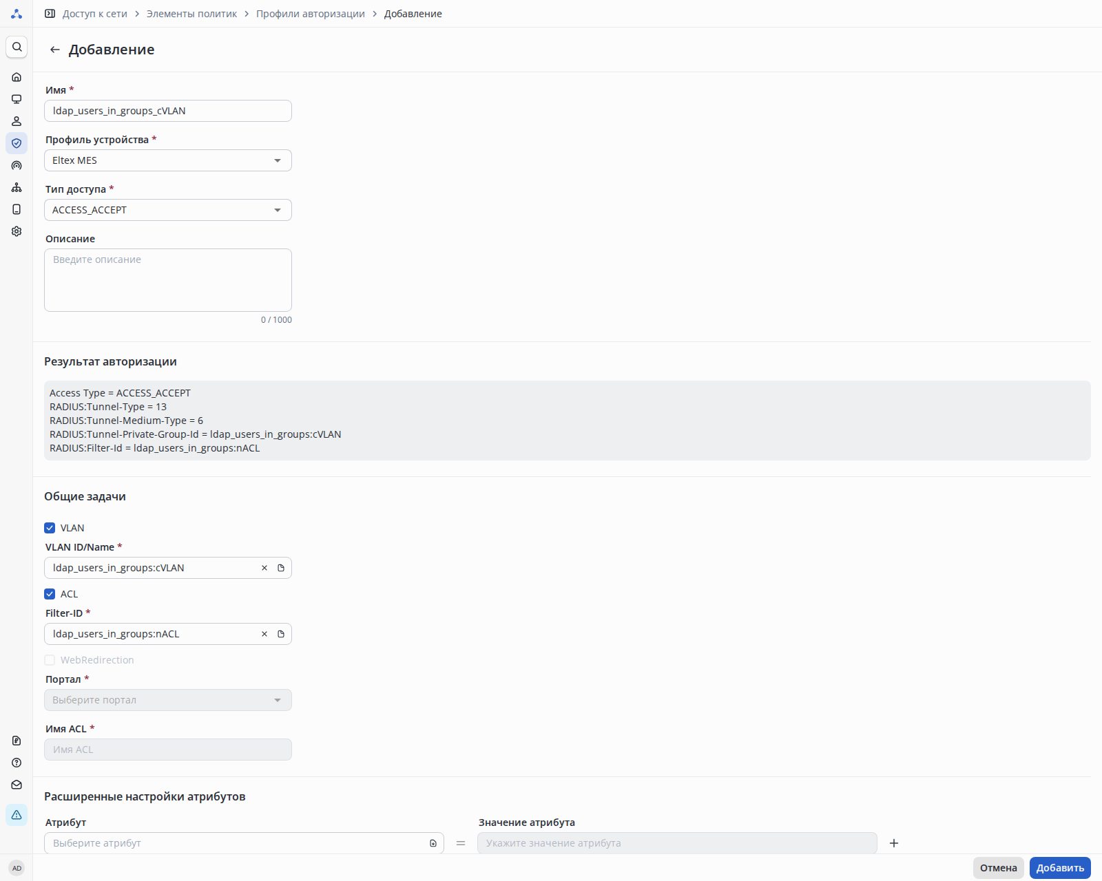Open the warning triangle icon in sidebar
1102x881 pixels.
[x=17, y=815]
